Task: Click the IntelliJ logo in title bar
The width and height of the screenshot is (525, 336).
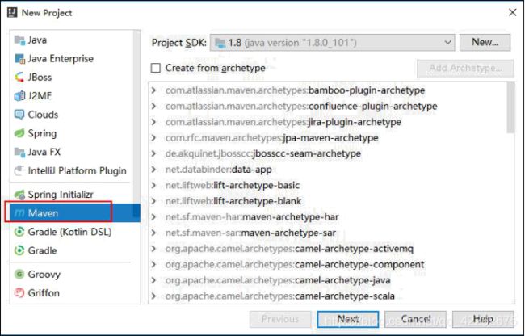Action: click(x=12, y=13)
